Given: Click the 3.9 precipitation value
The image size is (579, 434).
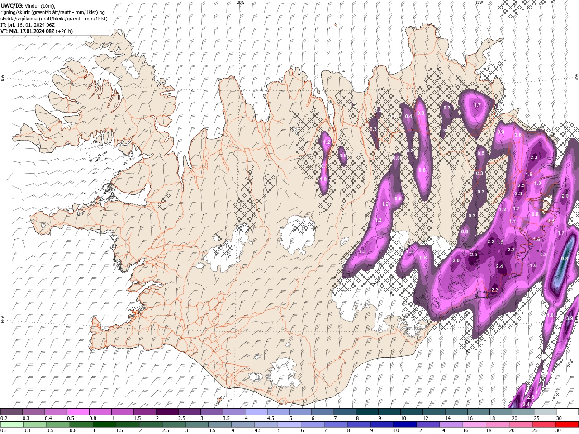Looking at the screenshot, I should [570, 319].
